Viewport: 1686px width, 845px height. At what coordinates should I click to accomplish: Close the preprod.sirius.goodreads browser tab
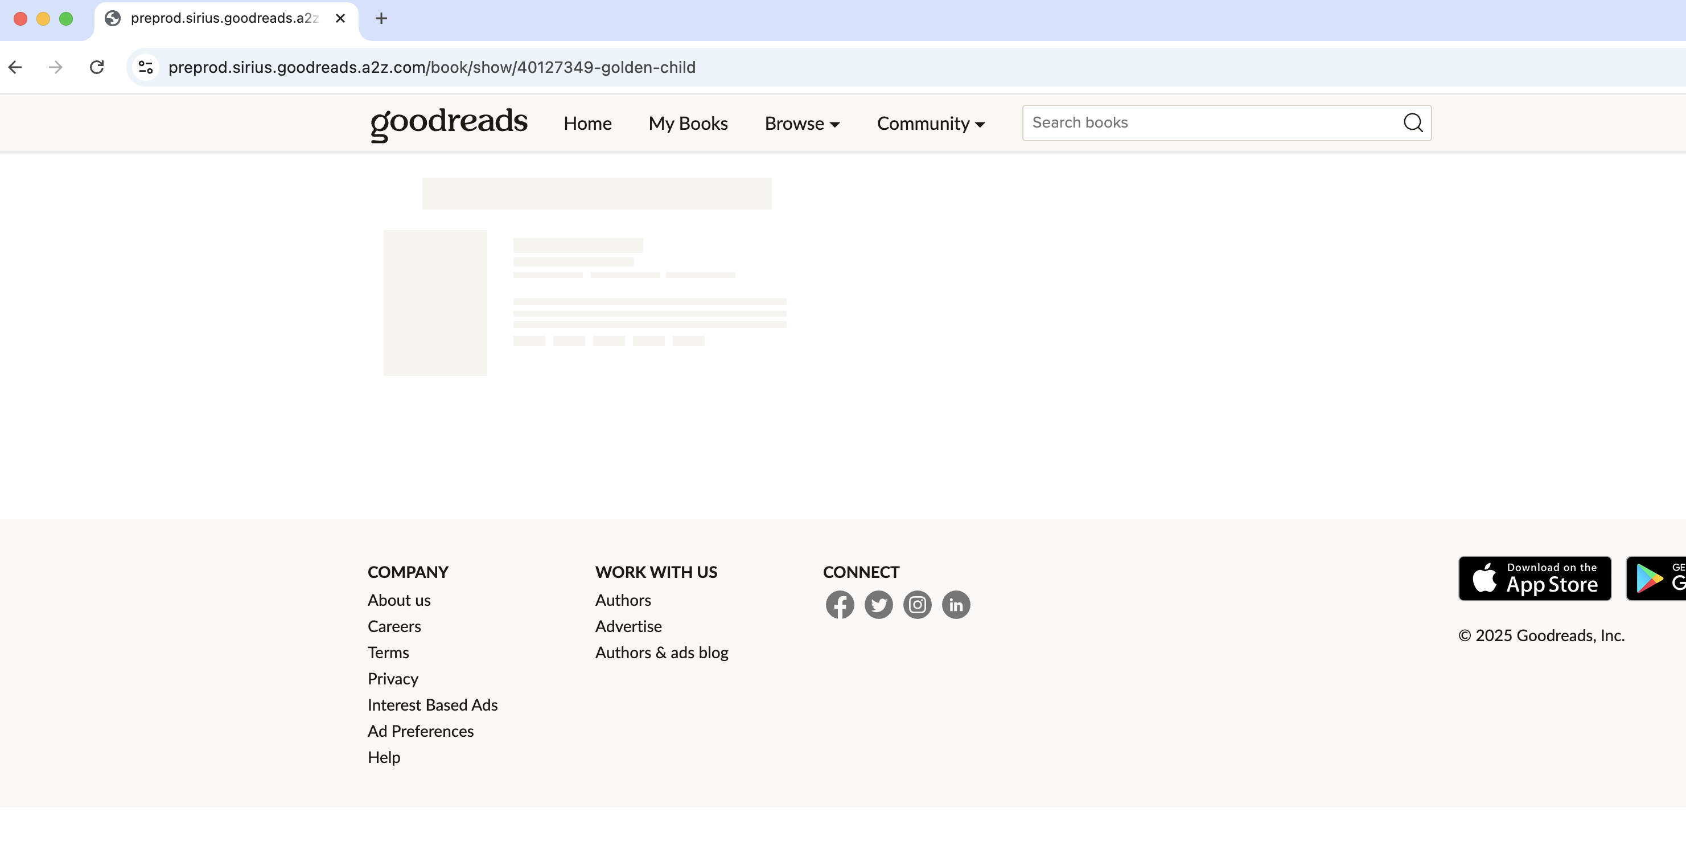(x=340, y=18)
